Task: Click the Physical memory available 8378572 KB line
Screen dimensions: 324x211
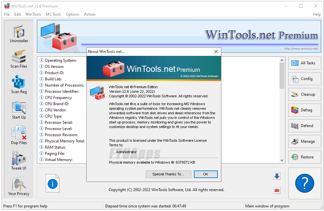Action: [152, 162]
